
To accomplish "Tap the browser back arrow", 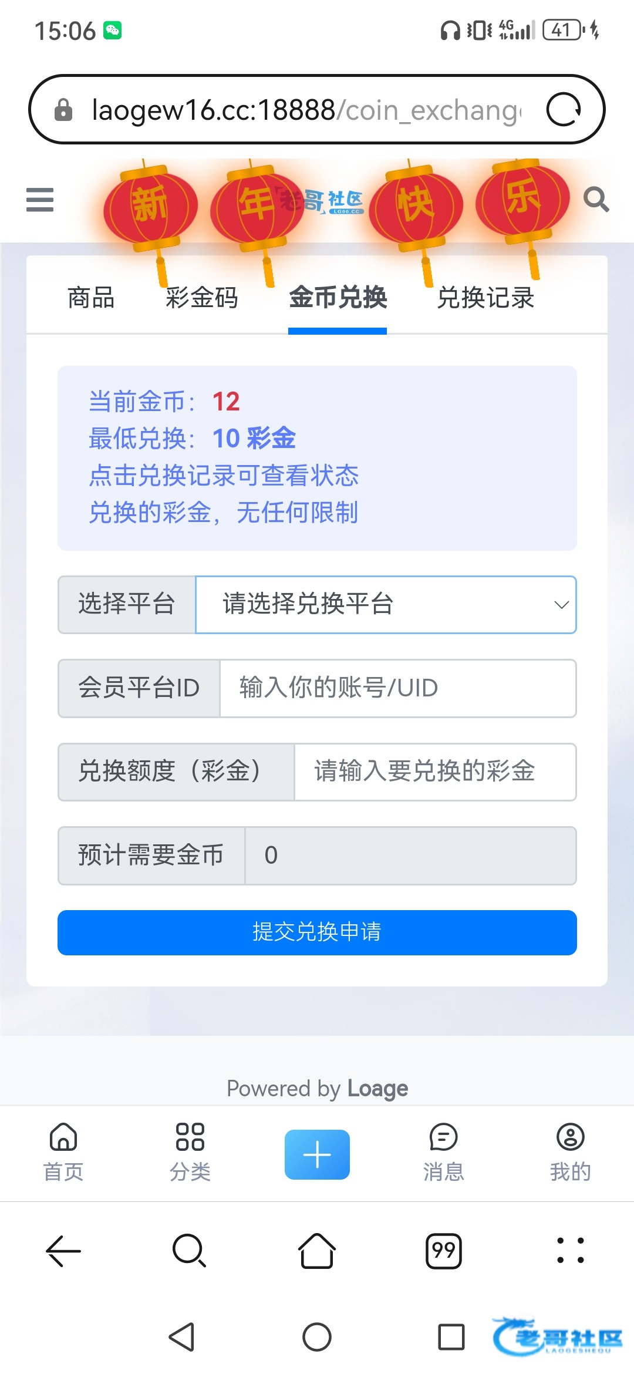I will 63,1251.
